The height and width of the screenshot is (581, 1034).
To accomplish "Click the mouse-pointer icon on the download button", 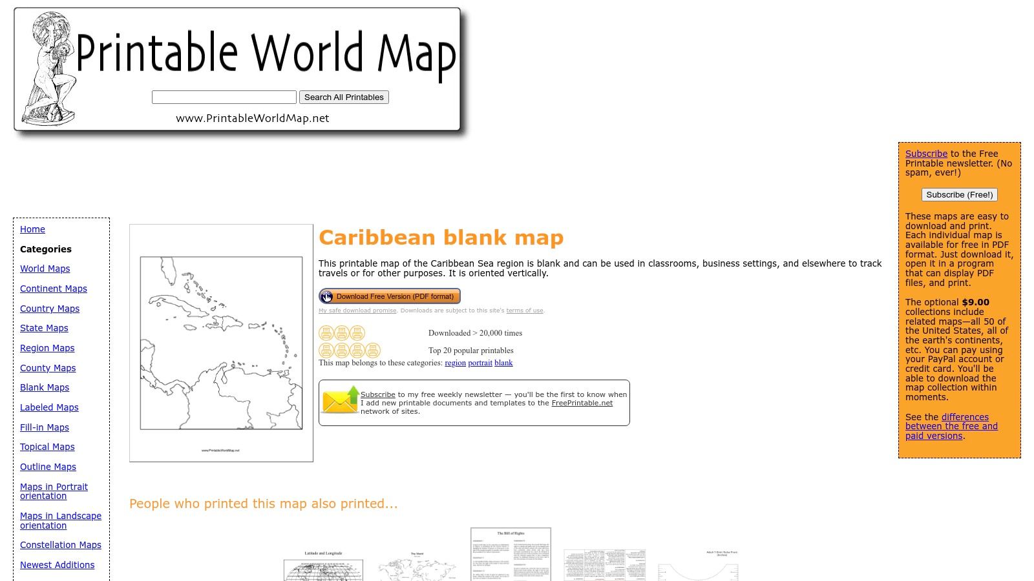I will tap(326, 296).
